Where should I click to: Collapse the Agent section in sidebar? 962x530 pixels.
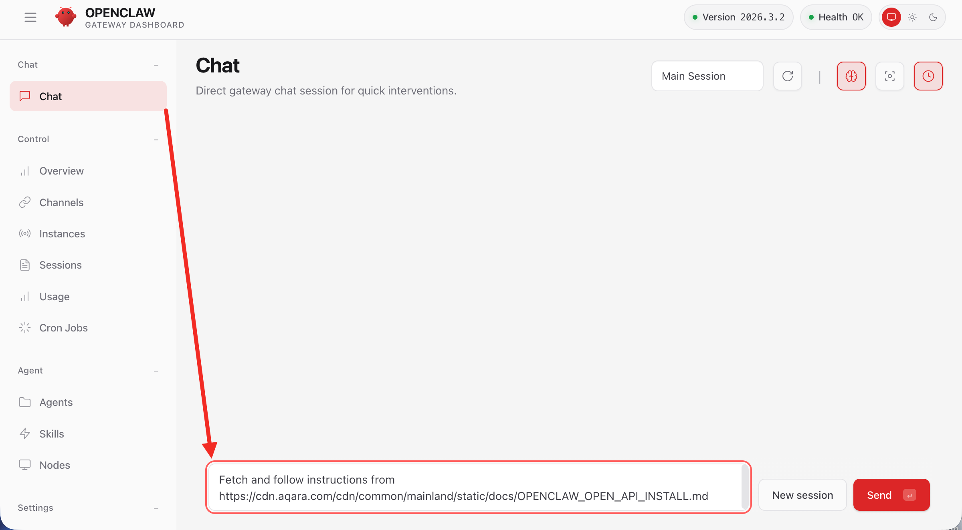point(156,371)
